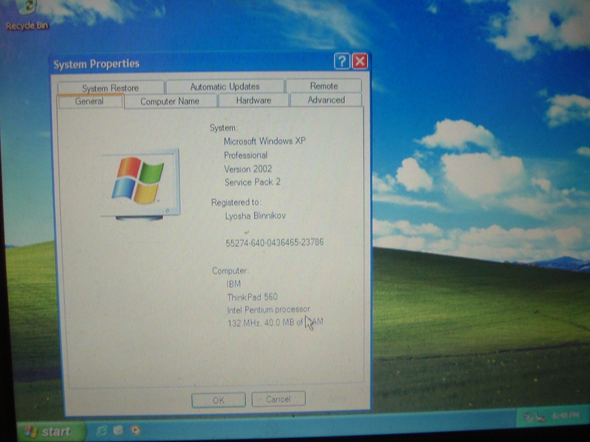
Task: Open the Start menu
Action: click(52, 431)
